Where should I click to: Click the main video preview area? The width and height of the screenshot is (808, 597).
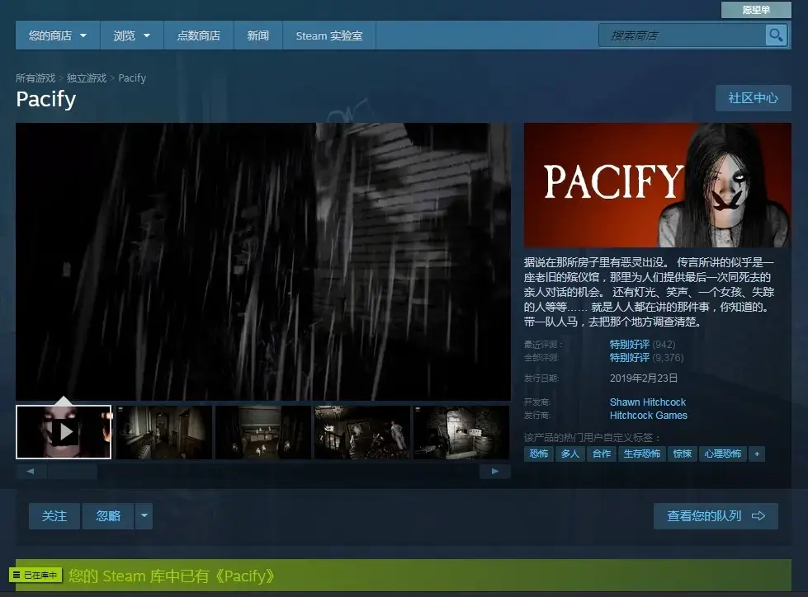tap(262, 261)
